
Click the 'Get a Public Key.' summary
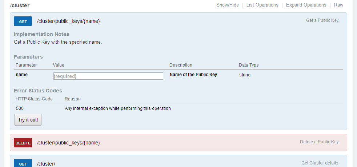[x=322, y=20]
